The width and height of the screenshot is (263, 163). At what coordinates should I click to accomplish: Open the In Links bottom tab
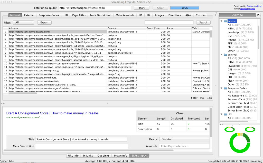88,156
